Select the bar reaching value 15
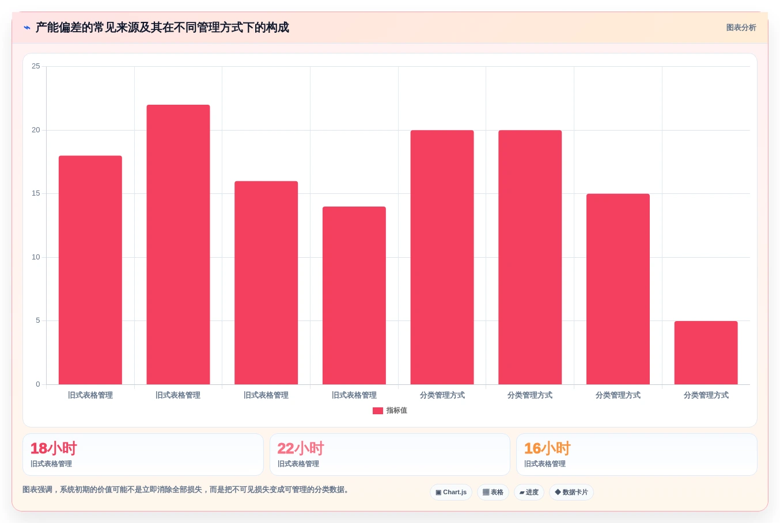The width and height of the screenshot is (780, 523). coord(618,289)
